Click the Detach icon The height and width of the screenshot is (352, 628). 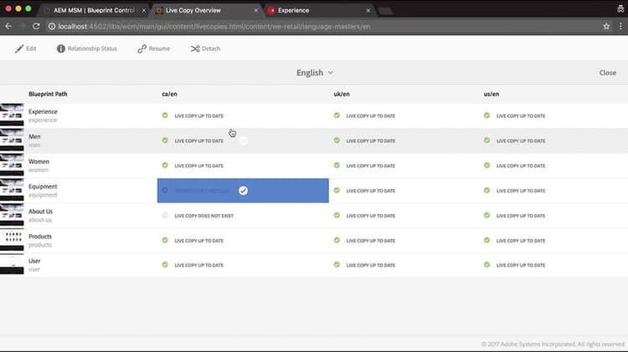point(195,48)
